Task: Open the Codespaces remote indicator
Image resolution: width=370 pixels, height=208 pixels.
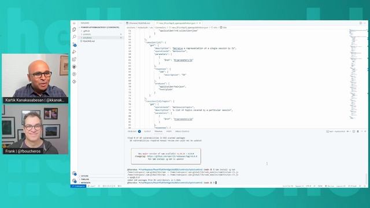Action: pos(79,186)
